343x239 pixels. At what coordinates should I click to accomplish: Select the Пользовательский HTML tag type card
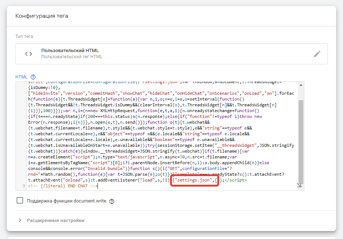pyautogui.click(x=171, y=54)
